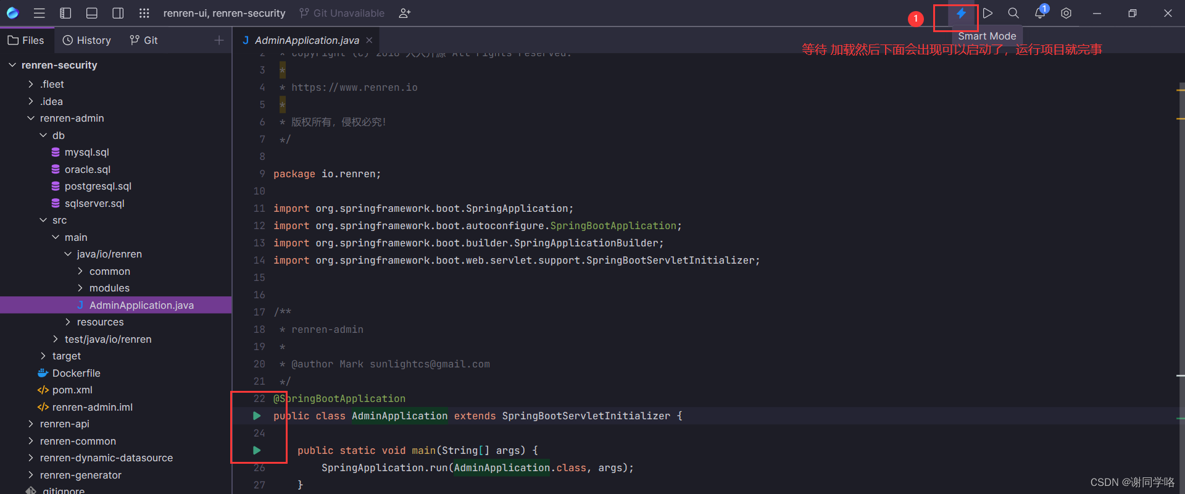Click the @SpringBootApplication annotation
Image resolution: width=1185 pixels, height=494 pixels.
tap(339, 399)
